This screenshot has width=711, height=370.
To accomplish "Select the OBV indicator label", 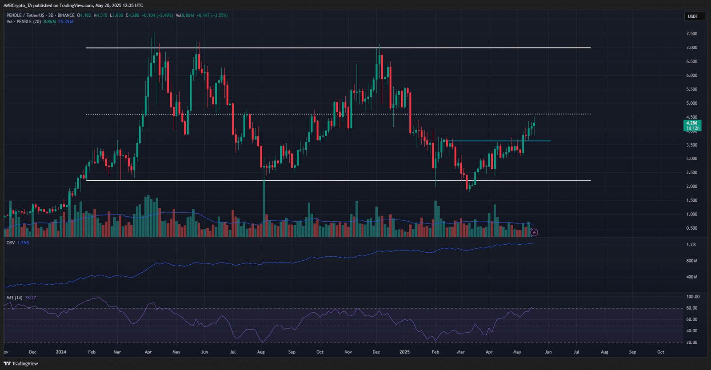I will click(11, 243).
